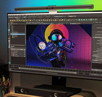The height and width of the screenshot is (97, 102).
Task: Open the Symmetry dropdown in status line
Action: [x=48, y=17]
